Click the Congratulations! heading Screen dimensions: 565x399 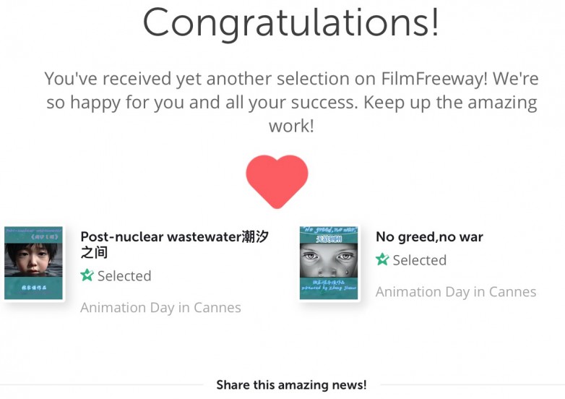tap(291, 22)
